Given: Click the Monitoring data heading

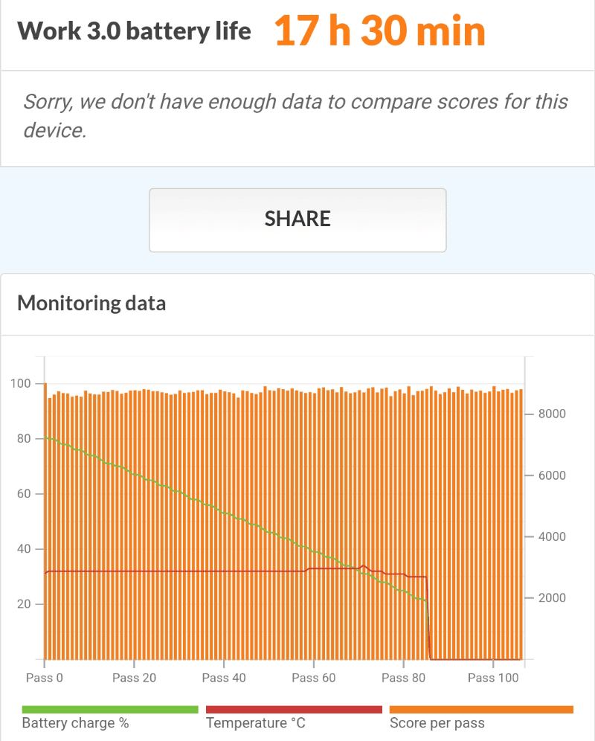Looking at the screenshot, I should point(91,304).
